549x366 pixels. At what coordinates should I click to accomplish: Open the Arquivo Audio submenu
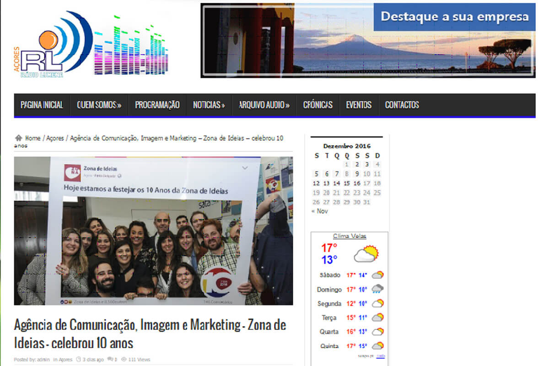click(x=264, y=105)
